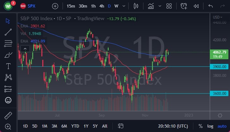Viewport: 230px width, 132px height.
Task: Click the S&P 500 Index chart title
Action: (x=36, y=19)
